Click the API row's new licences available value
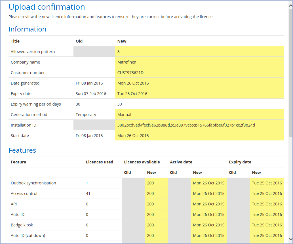The width and height of the screenshot is (293, 244). pos(150,204)
